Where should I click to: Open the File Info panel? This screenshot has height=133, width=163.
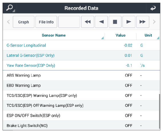[x=46, y=22]
